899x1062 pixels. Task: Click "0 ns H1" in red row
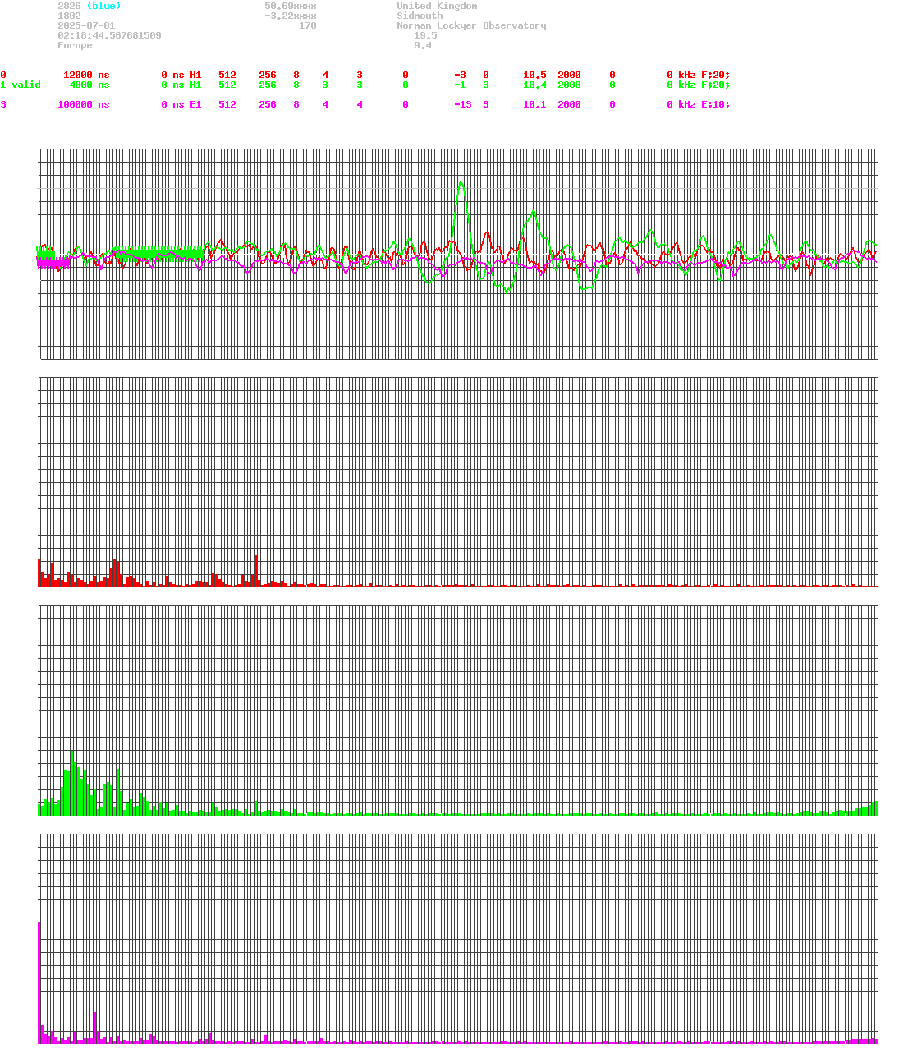coord(181,75)
